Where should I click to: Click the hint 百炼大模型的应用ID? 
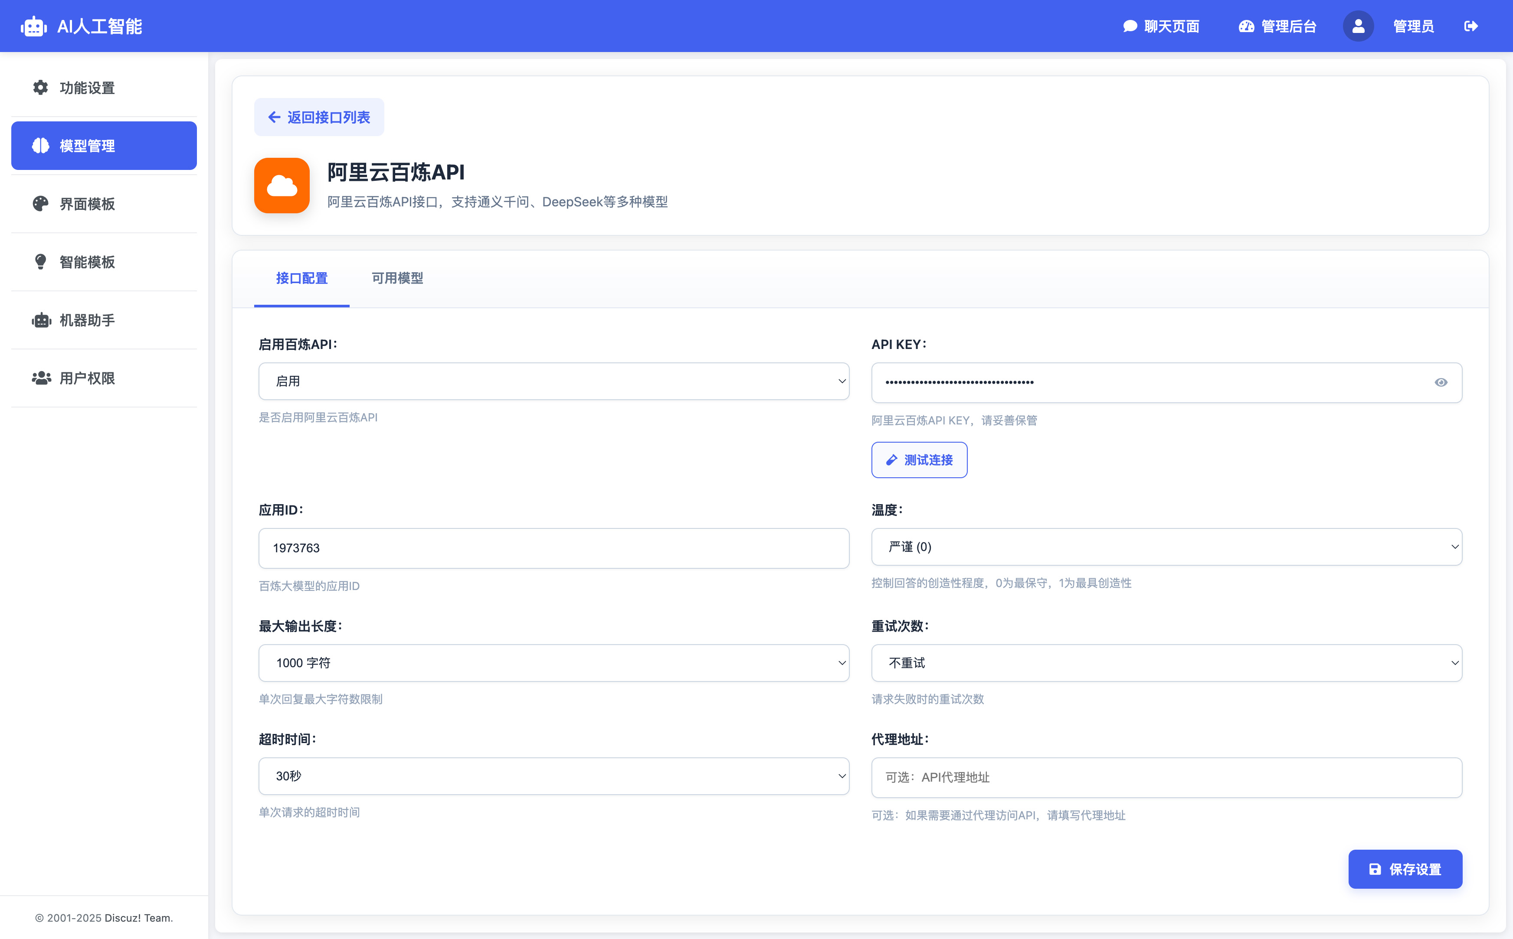(309, 586)
